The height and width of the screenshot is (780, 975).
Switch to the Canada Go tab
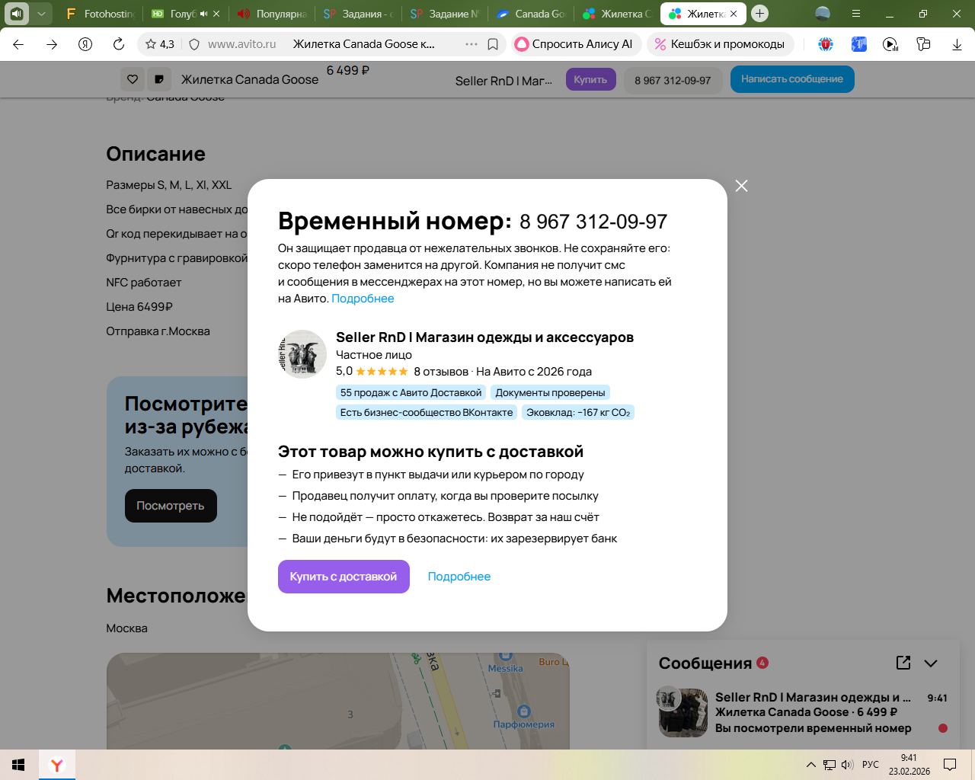(531, 14)
